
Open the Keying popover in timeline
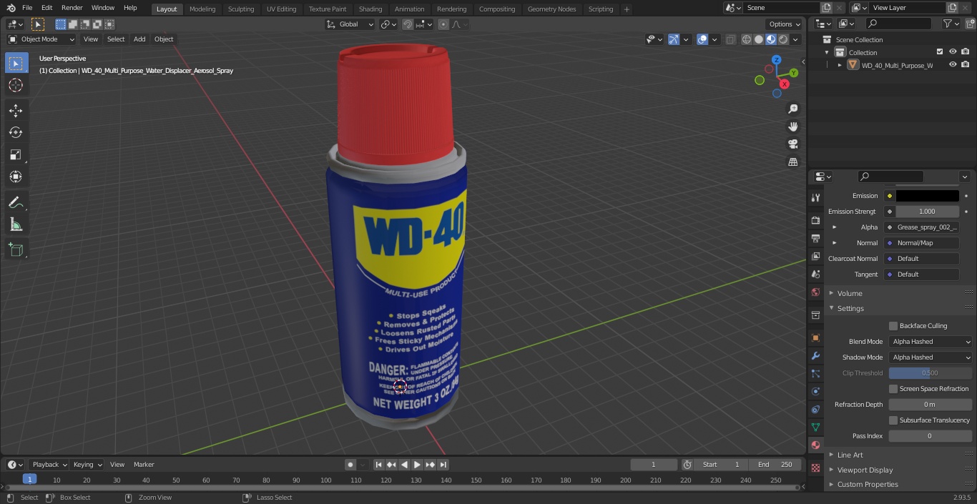(x=87, y=465)
